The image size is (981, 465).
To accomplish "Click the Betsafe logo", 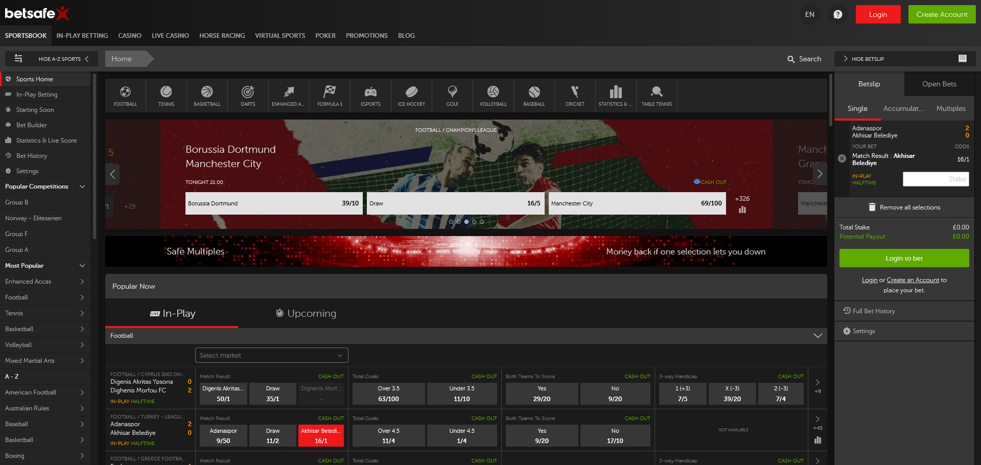I will click(37, 13).
